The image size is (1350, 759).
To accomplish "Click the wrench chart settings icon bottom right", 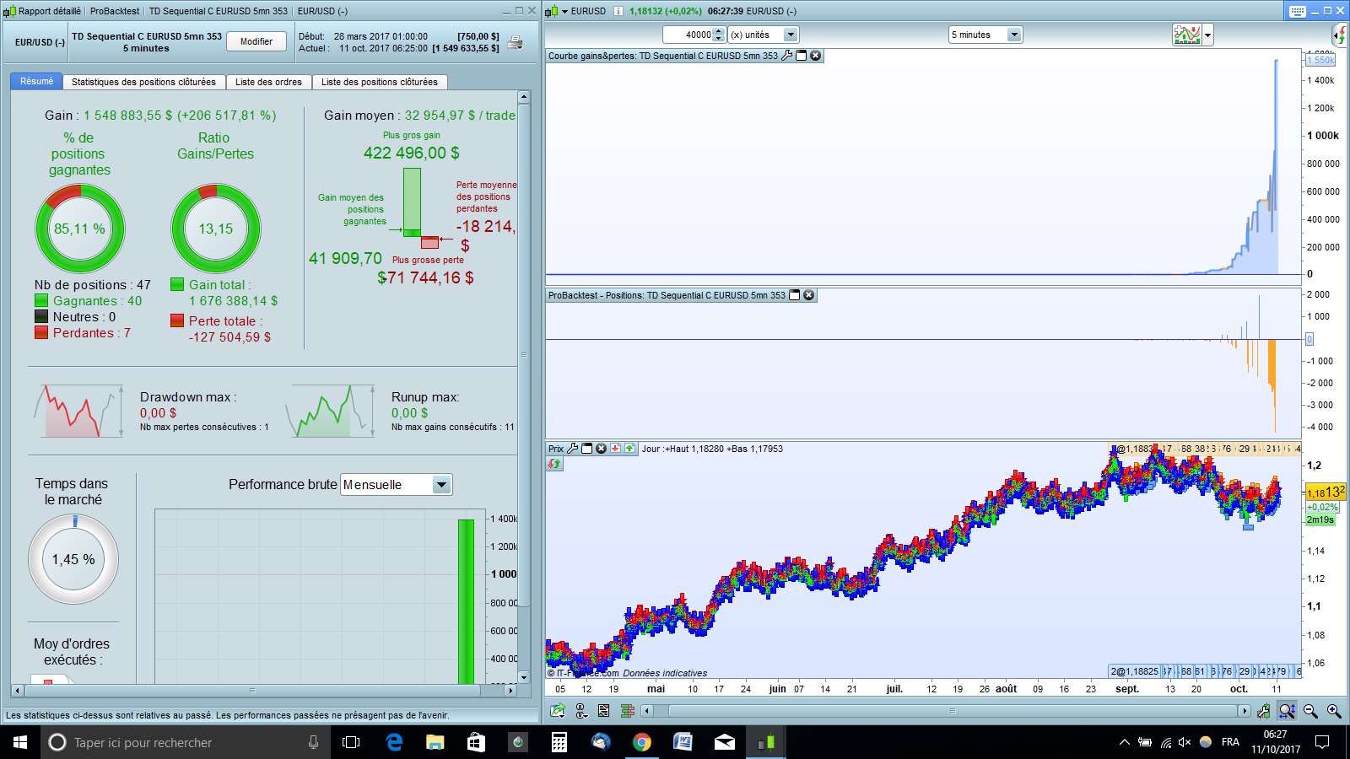I will pos(1263,711).
